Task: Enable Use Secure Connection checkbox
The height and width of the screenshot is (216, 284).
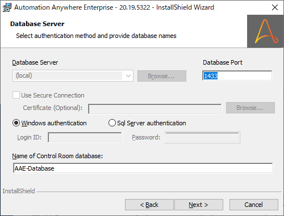Action: point(16,95)
